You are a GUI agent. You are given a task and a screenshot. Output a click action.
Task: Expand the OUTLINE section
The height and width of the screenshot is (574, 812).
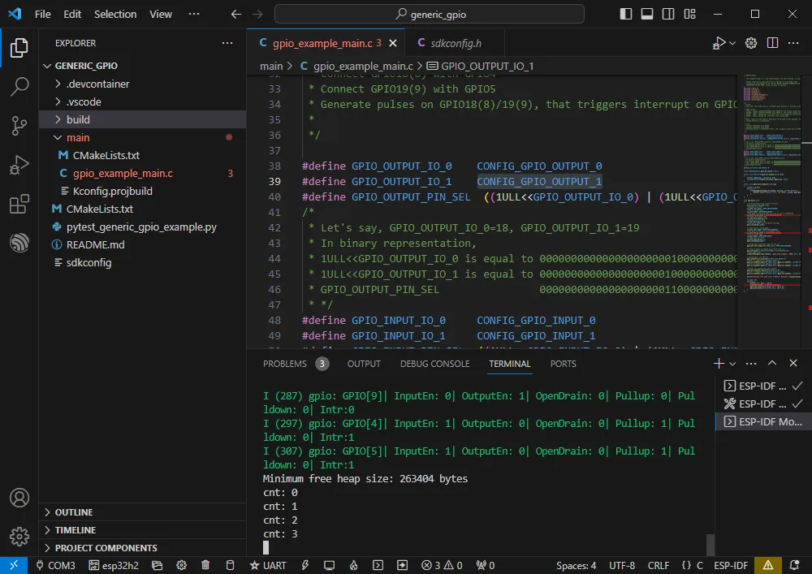pos(73,512)
